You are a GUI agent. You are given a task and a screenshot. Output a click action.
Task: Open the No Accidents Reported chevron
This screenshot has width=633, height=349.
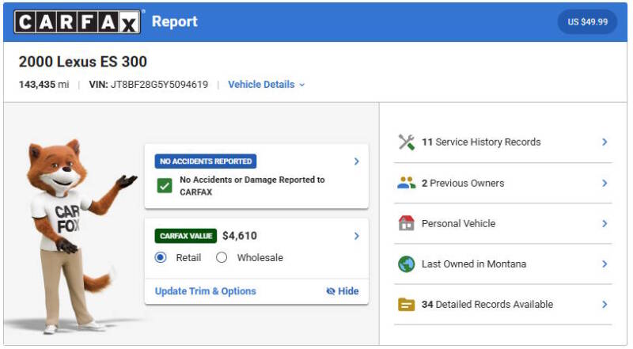point(357,161)
